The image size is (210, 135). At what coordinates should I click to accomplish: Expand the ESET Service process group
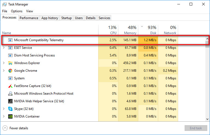pos(4,48)
